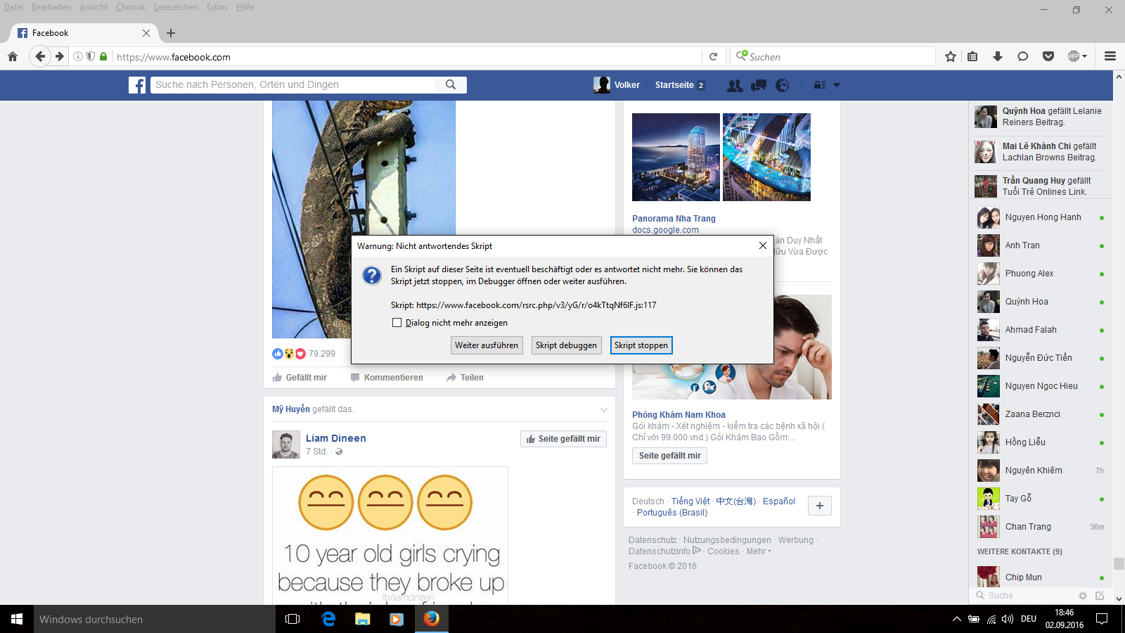Open the Chronik menu
The image size is (1125, 633).
130,7
